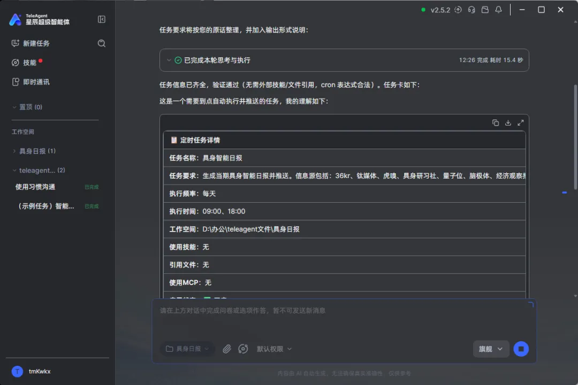Click the main chat vertical scrollbar
The image size is (578, 385).
(x=575, y=138)
